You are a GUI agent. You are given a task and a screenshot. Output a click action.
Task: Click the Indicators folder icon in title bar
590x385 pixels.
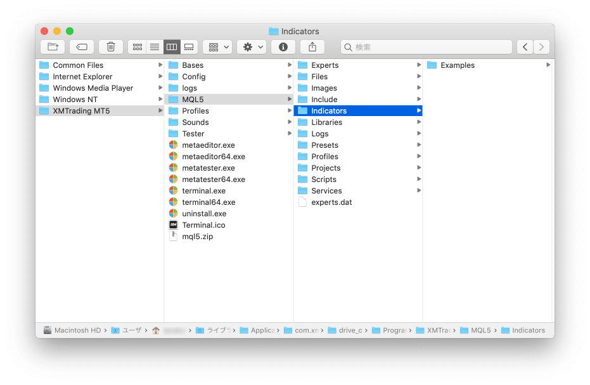click(274, 31)
